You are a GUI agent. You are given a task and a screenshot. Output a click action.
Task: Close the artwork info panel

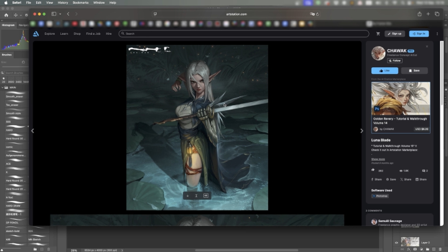click(x=427, y=46)
